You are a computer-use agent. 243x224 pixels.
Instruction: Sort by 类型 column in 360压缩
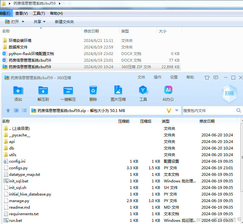[166, 121]
